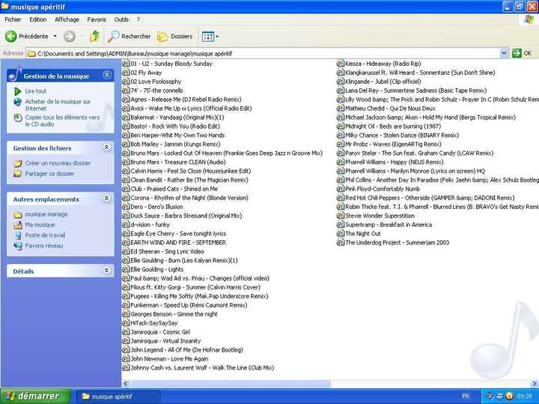Click the orange system tray icon near clock
This screenshot has height=404, width=539.
tap(510, 397)
